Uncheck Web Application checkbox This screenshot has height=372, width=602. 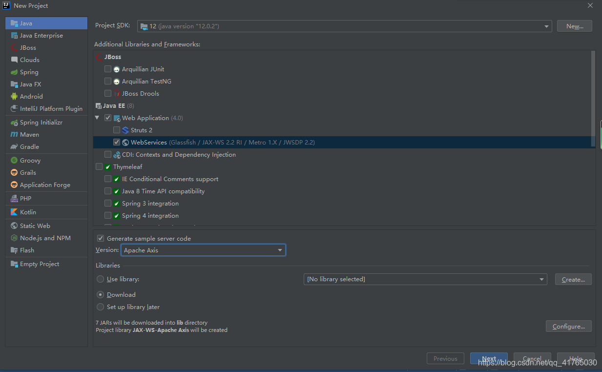click(108, 118)
